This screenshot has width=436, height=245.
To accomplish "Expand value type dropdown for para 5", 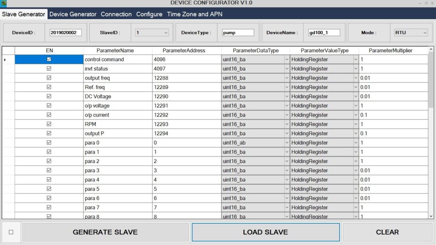I will (x=356, y=189).
